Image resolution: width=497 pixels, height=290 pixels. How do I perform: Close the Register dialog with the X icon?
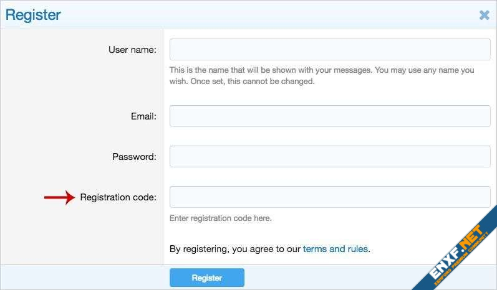coord(484,15)
